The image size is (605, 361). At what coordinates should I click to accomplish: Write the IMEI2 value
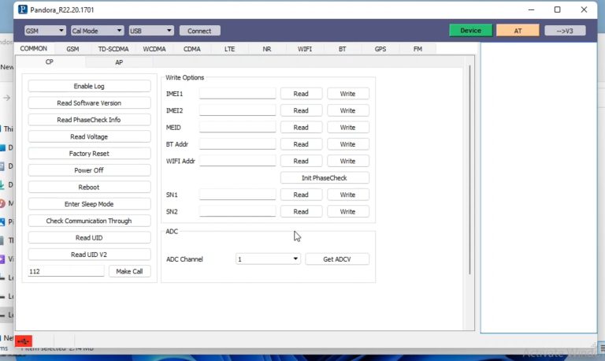(347, 110)
